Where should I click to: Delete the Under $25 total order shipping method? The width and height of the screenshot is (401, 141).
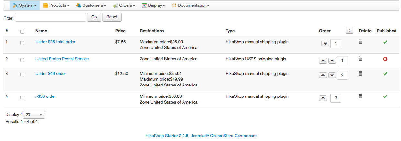point(360,42)
